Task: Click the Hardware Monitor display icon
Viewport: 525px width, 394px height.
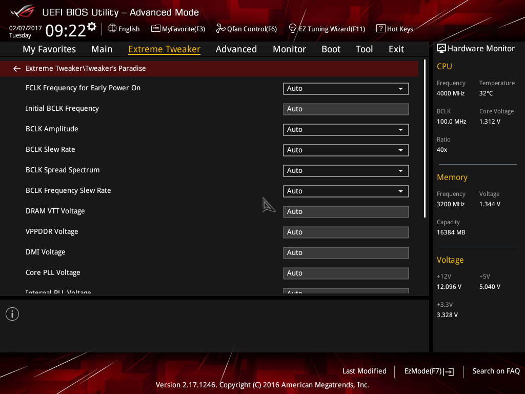Action: 441,49
